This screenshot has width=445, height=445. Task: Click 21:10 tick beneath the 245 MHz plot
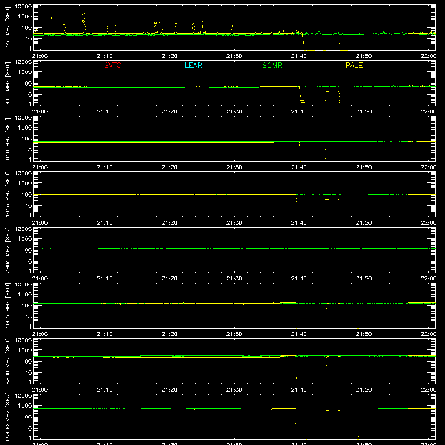105,56
